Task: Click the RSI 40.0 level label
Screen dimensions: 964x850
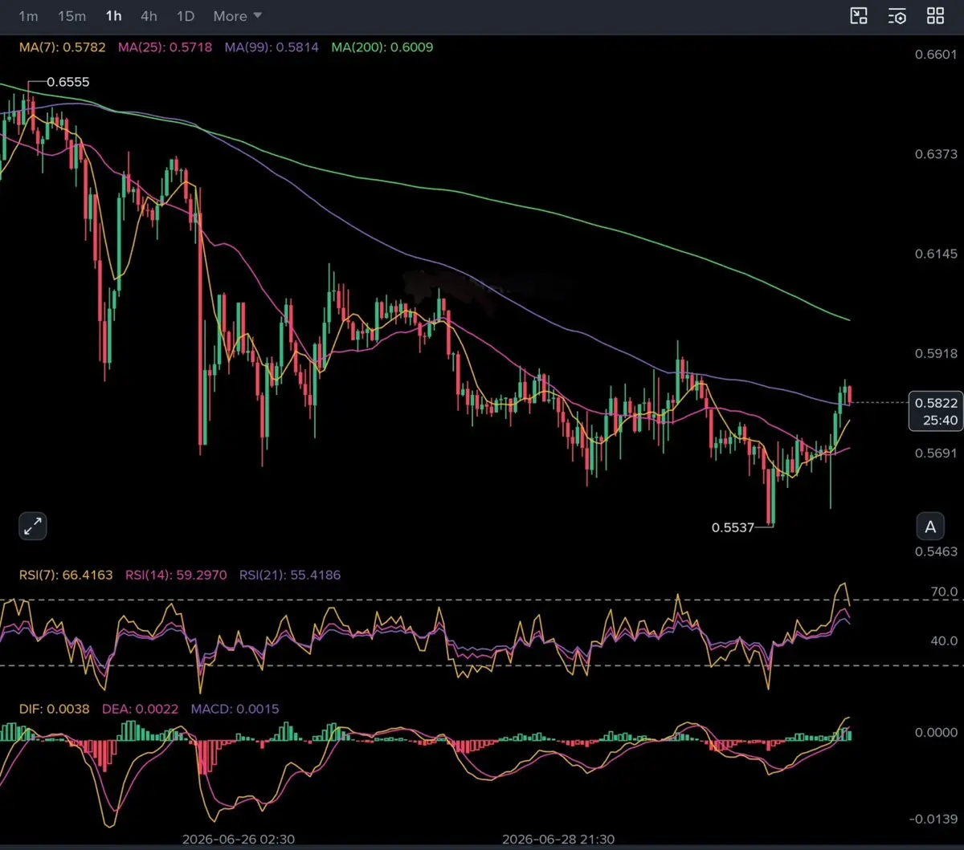Action: pos(944,641)
